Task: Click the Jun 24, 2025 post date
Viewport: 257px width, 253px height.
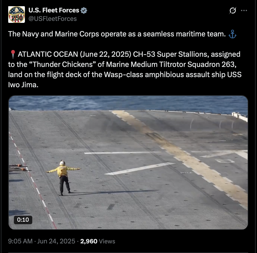Action: pos(56,241)
